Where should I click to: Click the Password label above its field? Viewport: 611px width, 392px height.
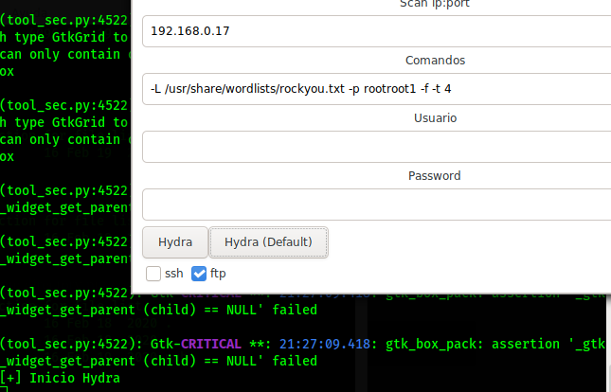pyautogui.click(x=434, y=176)
